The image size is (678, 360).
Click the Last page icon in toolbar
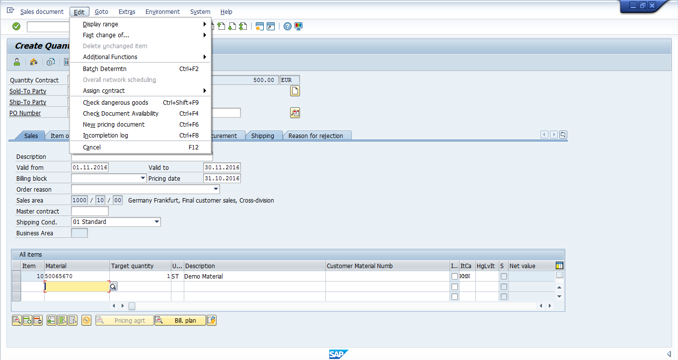(243, 26)
